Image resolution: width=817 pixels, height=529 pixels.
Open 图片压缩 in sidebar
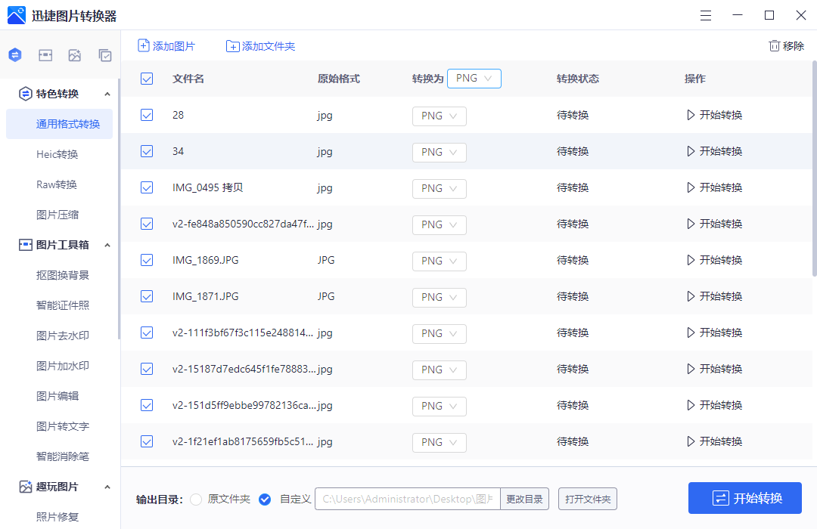coord(57,215)
